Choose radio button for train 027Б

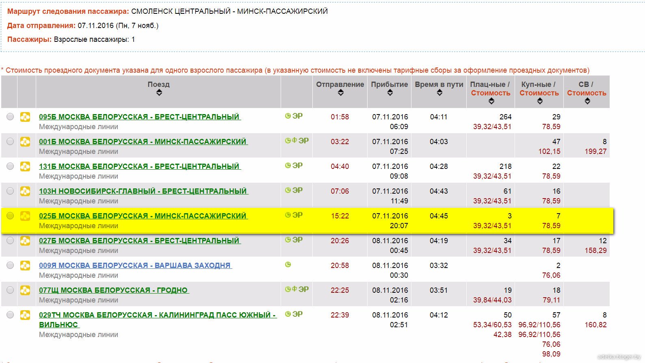[x=10, y=241]
